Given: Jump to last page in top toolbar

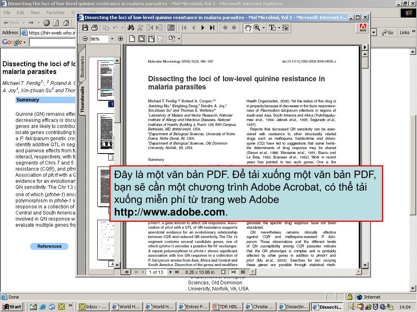Looking at the screenshot, I should click(212, 28).
